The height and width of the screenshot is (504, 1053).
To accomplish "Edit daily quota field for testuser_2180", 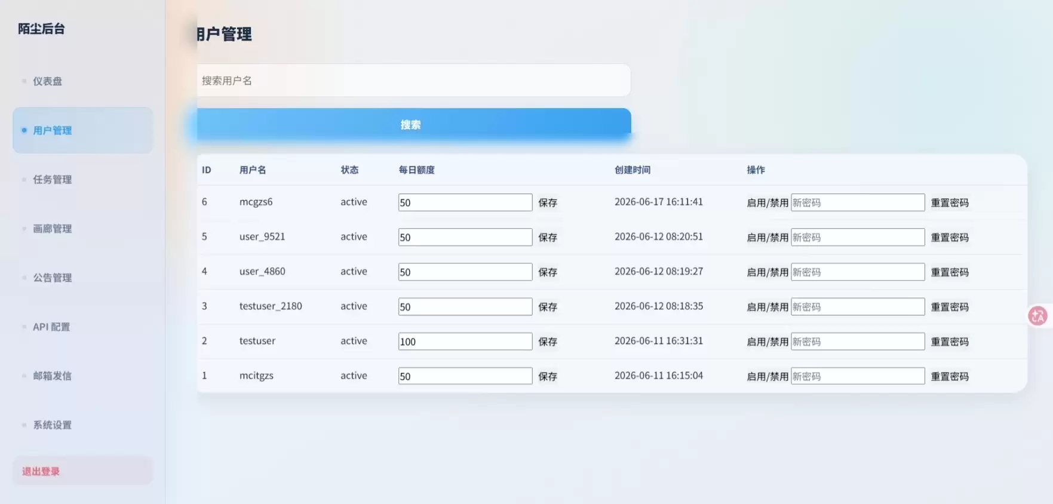I will [x=465, y=306].
